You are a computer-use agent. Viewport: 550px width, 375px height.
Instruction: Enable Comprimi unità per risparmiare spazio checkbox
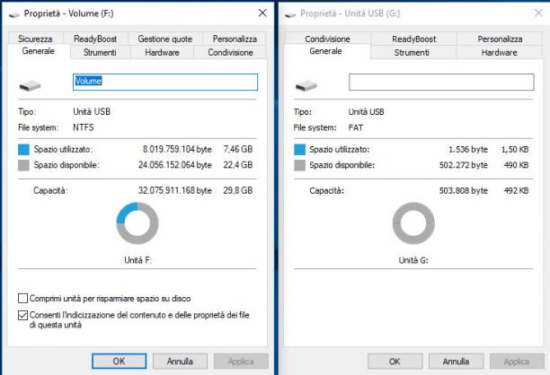(x=22, y=299)
